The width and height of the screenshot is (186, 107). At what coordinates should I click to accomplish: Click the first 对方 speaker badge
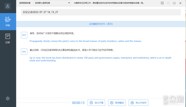(x=24, y=35)
